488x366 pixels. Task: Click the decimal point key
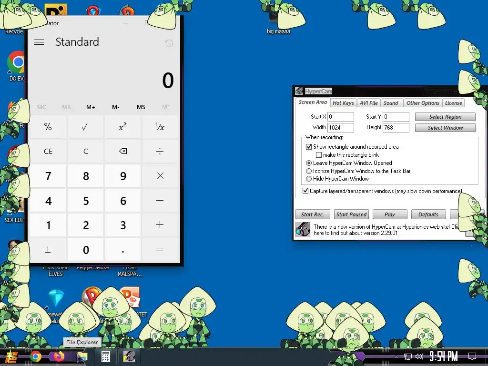[122, 249]
